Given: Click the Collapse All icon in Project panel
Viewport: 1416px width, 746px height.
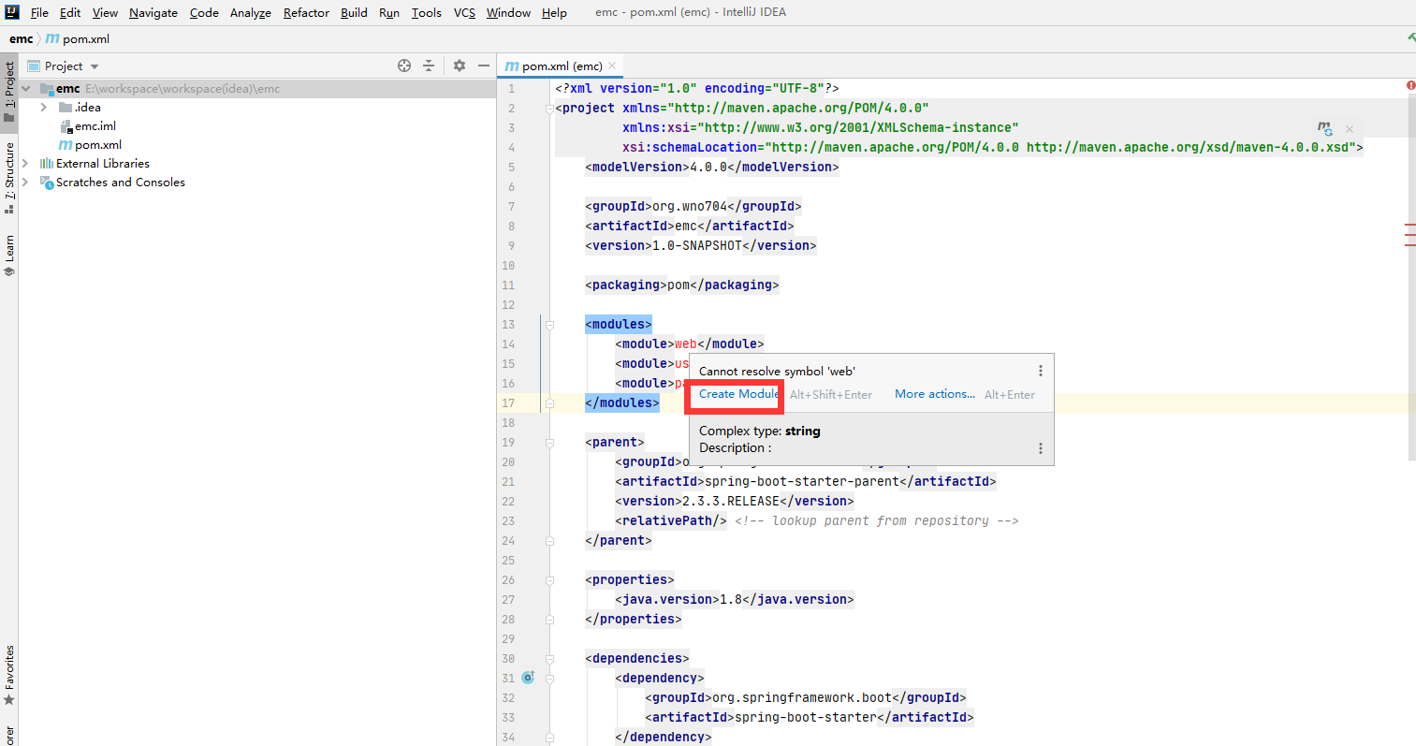Looking at the screenshot, I should 429,66.
